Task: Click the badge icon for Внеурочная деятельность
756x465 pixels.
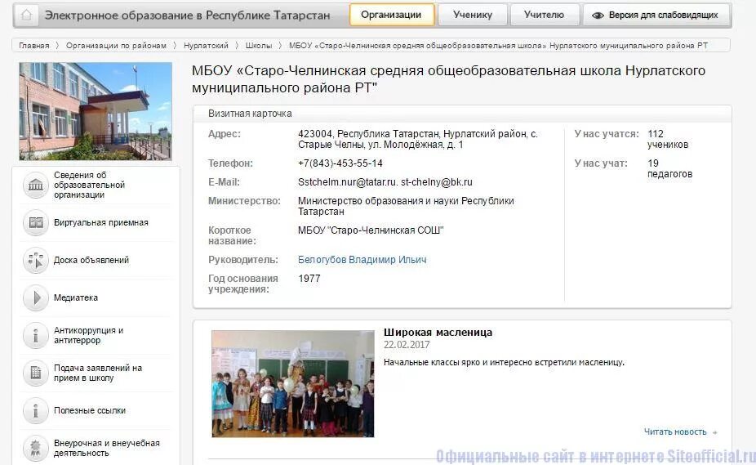Action: coord(36,448)
